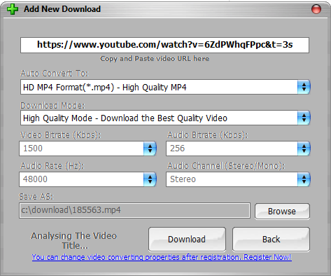Click the video URL input field

[x=164, y=45]
